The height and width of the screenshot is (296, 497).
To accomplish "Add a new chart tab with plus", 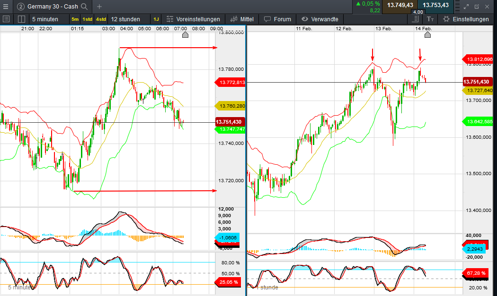I will pos(99,6).
